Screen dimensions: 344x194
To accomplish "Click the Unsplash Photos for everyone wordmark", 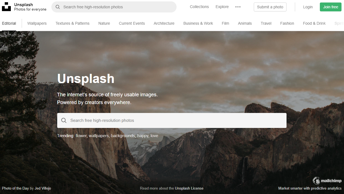I will pyautogui.click(x=30, y=7).
